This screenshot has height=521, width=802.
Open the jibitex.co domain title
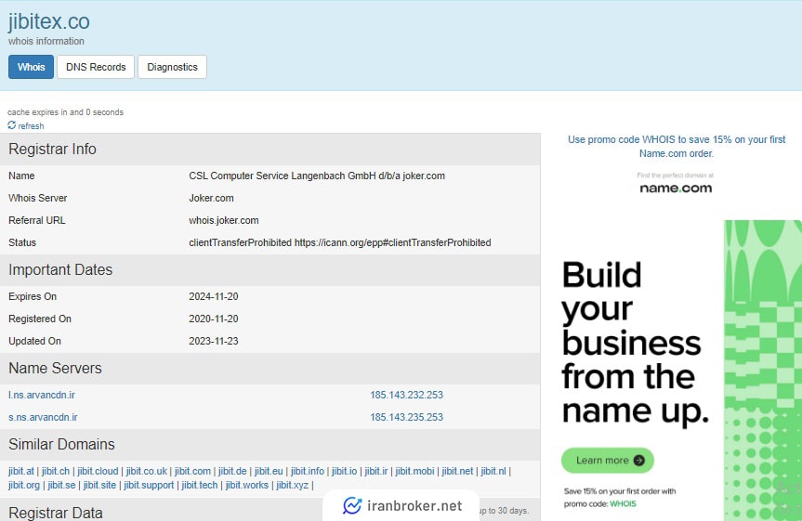coord(48,21)
